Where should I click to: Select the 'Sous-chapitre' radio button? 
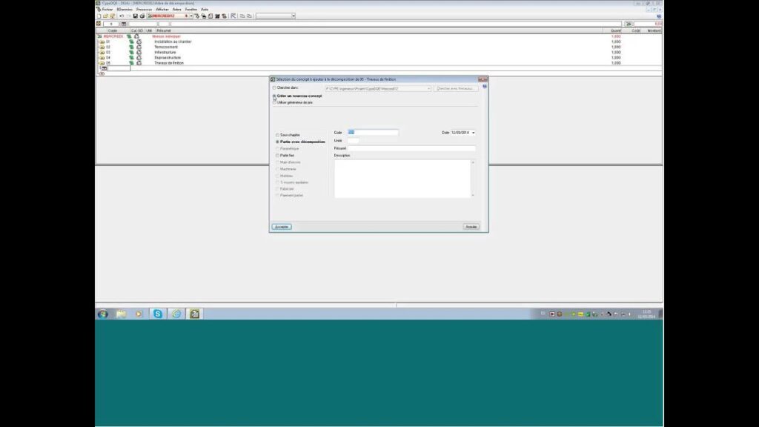pyautogui.click(x=278, y=135)
